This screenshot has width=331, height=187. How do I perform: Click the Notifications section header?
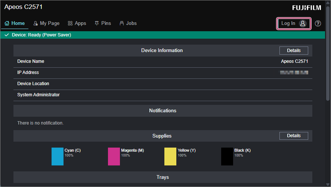click(x=163, y=111)
